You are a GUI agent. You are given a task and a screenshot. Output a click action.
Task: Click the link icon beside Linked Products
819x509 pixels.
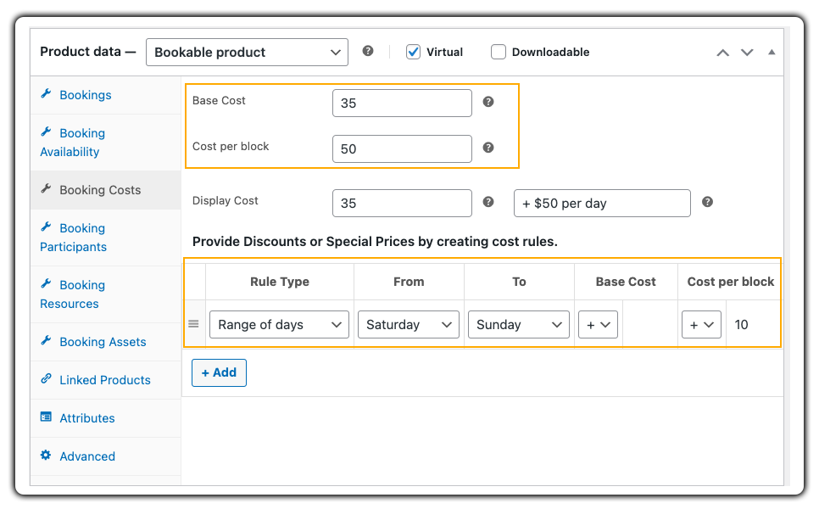46,378
